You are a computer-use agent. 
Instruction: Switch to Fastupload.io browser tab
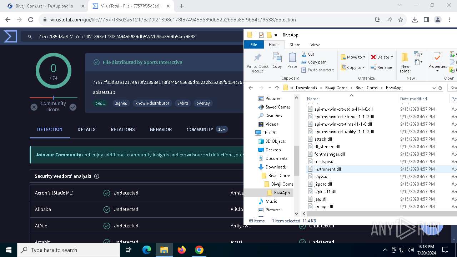pyautogui.click(x=45, y=6)
